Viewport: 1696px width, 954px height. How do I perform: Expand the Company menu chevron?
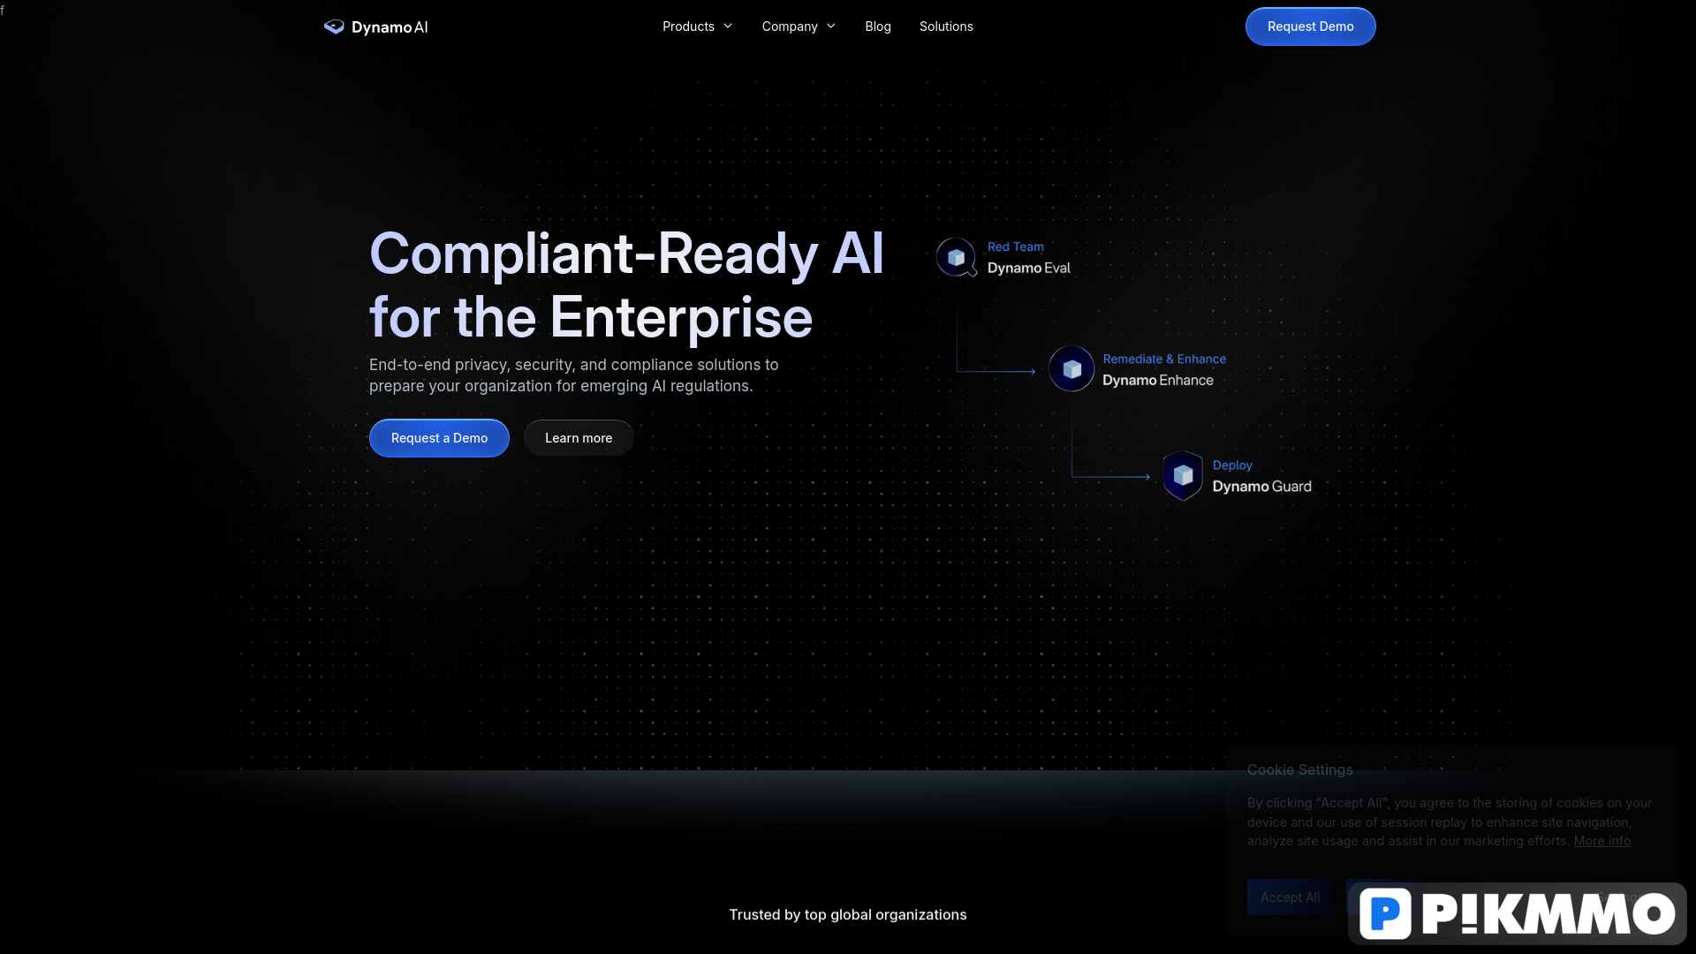tap(831, 26)
